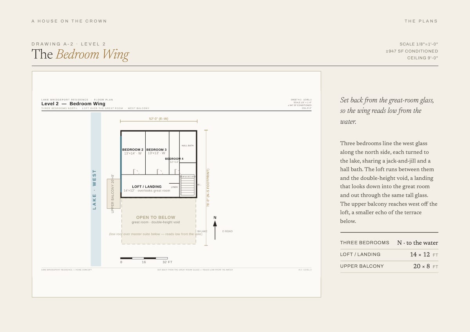The width and height of the screenshot is (470, 332).
Task: Click the "LOFT / LANDING" spec row label
Action: pos(360,254)
